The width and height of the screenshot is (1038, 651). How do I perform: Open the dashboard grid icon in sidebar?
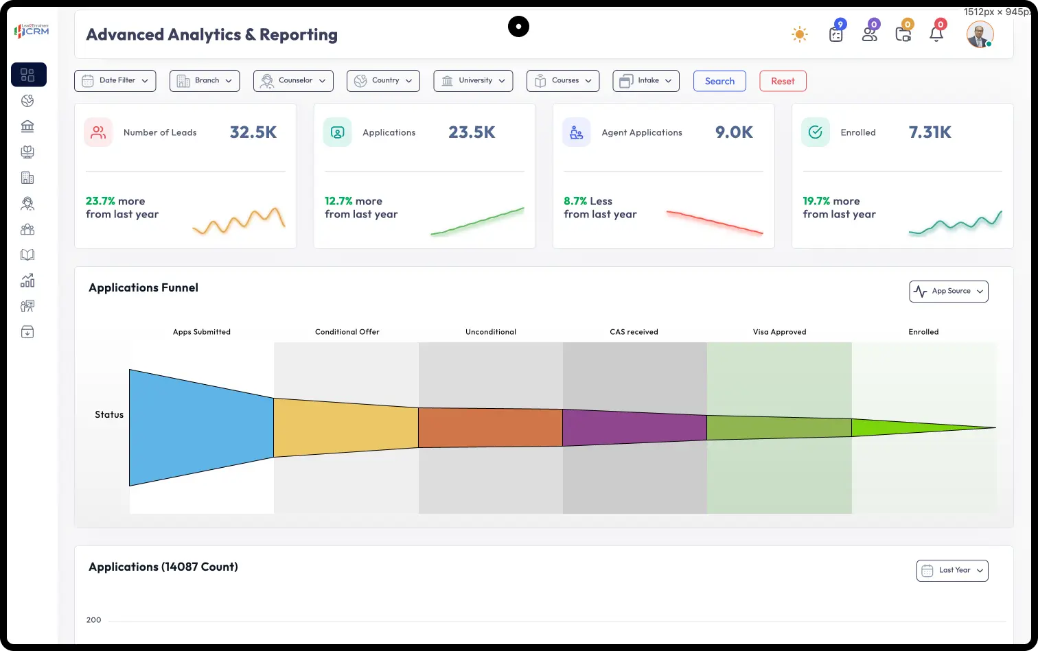[x=28, y=75]
